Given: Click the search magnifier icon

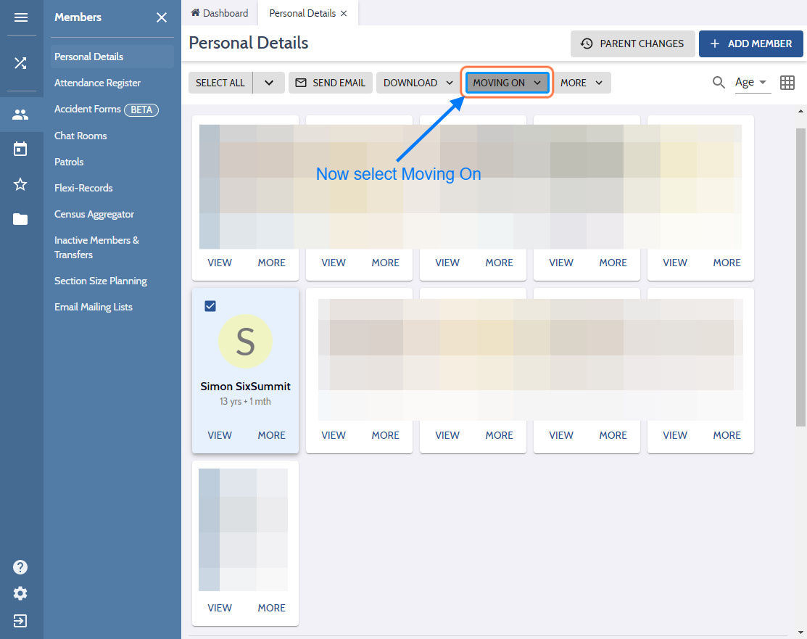Looking at the screenshot, I should pyautogui.click(x=719, y=83).
